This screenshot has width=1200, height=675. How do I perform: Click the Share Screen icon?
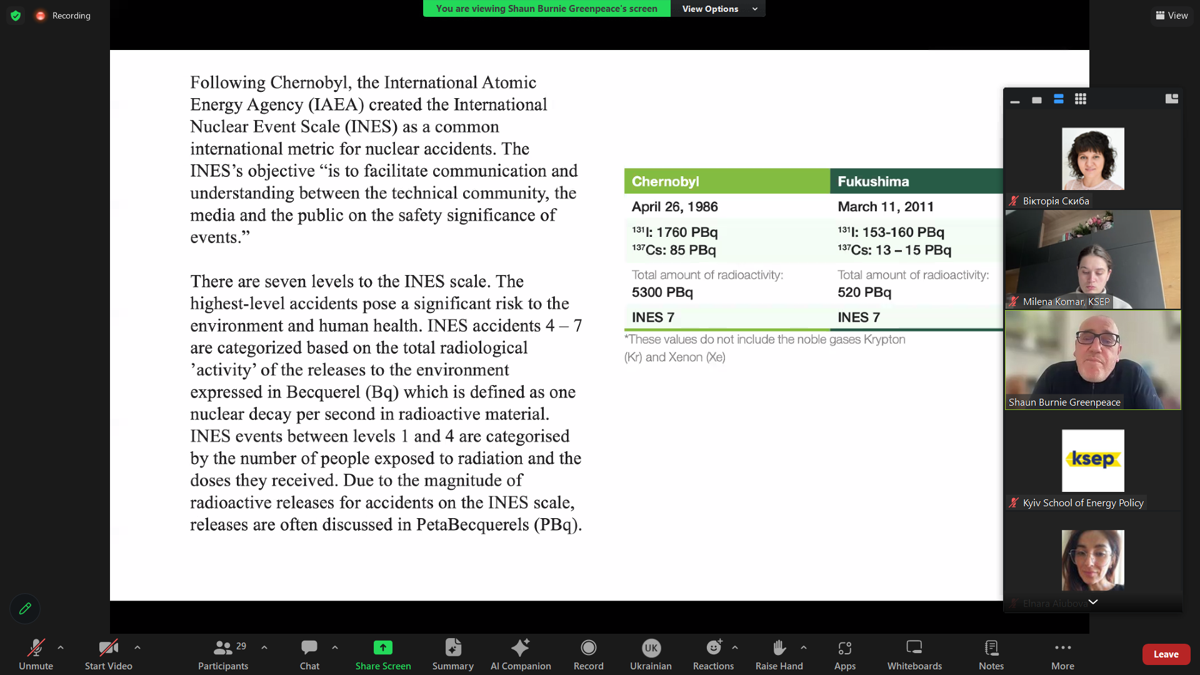[x=382, y=647]
